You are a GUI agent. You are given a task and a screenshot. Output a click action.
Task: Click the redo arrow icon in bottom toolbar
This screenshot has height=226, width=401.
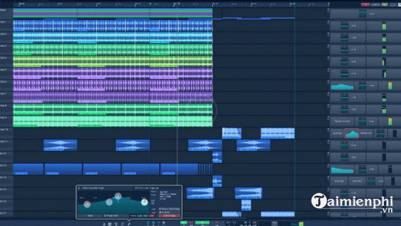coord(123,224)
